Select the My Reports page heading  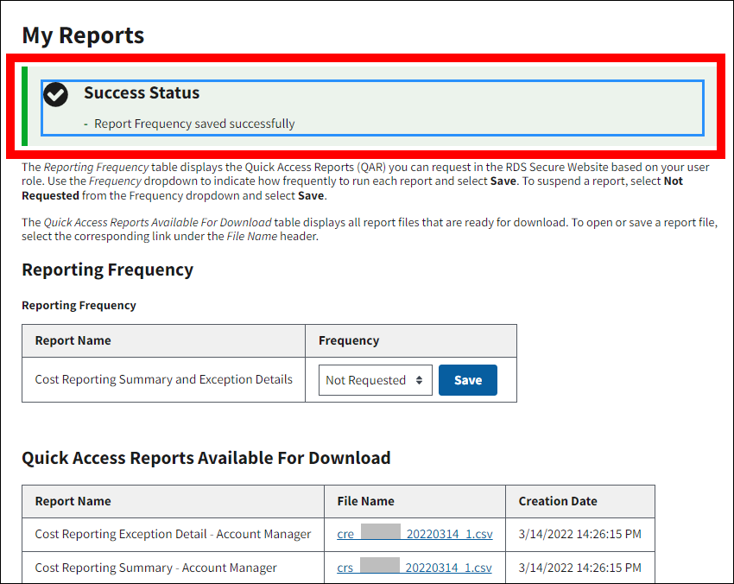[83, 35]
